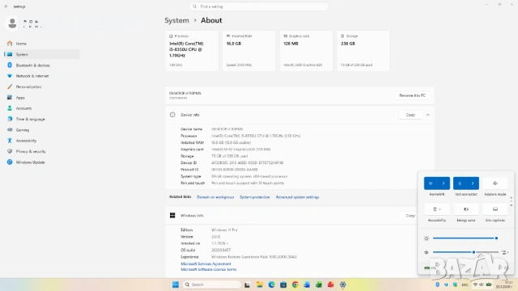
Task: Open System protection link
Action: (255, 197)
